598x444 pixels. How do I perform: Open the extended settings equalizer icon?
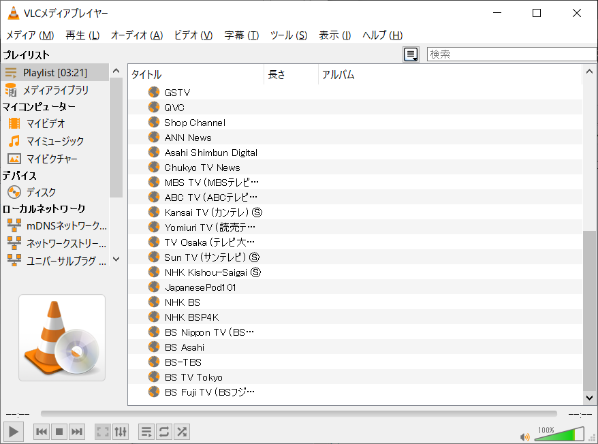pyautogui.click(x=121, y=432)
